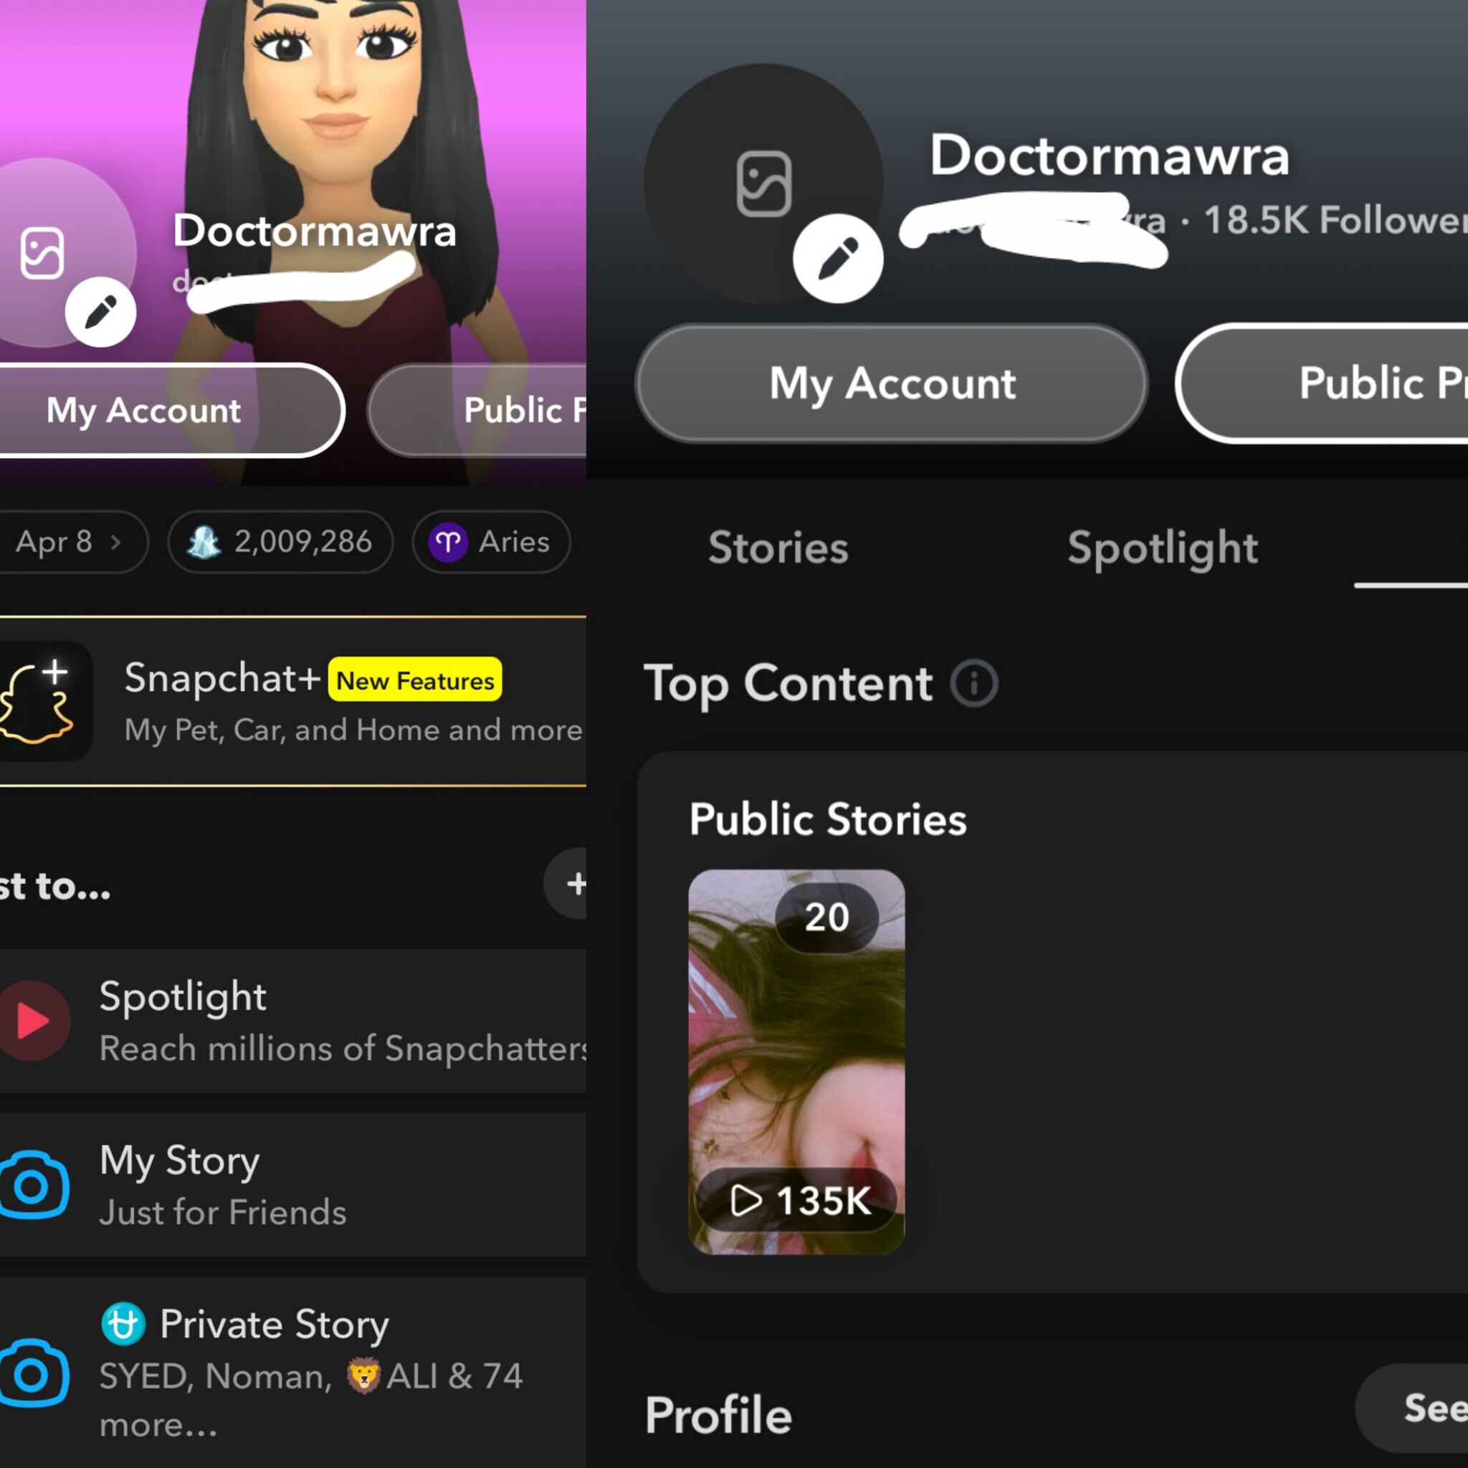Viewport: 1468px width, 1468px height.
Task: Tap the pencil edit icon on dark profile
Action: point(838,259)
